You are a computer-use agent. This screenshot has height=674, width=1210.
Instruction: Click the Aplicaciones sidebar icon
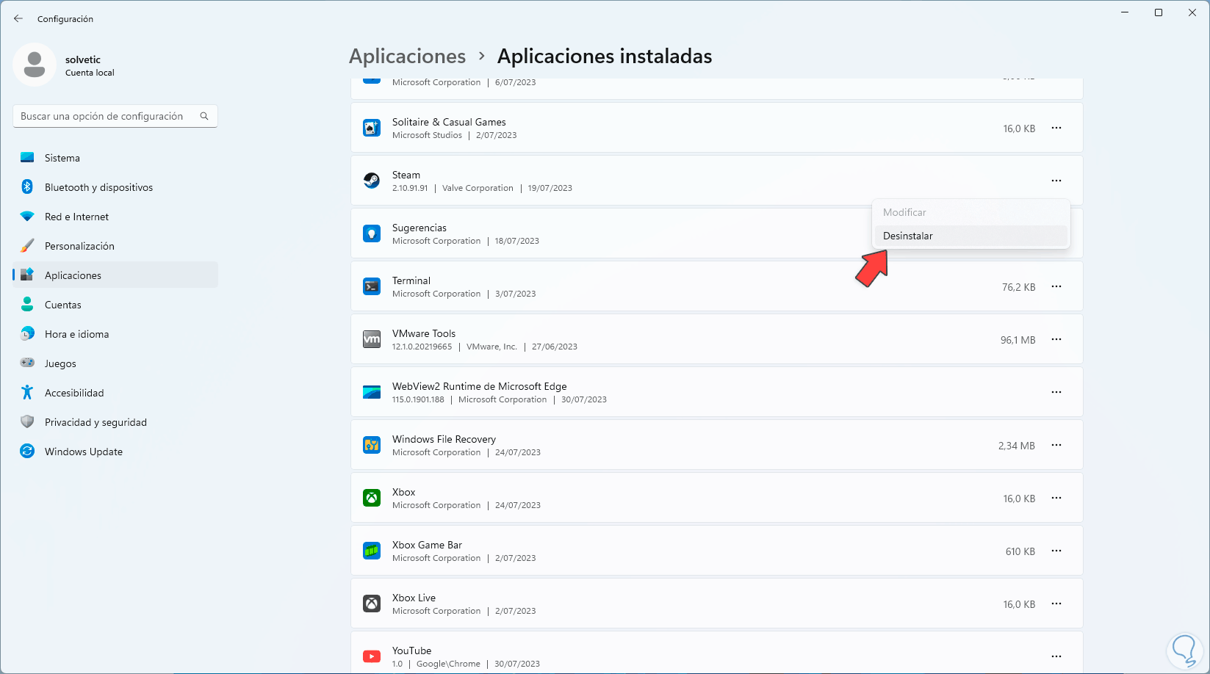coord(27,275)
